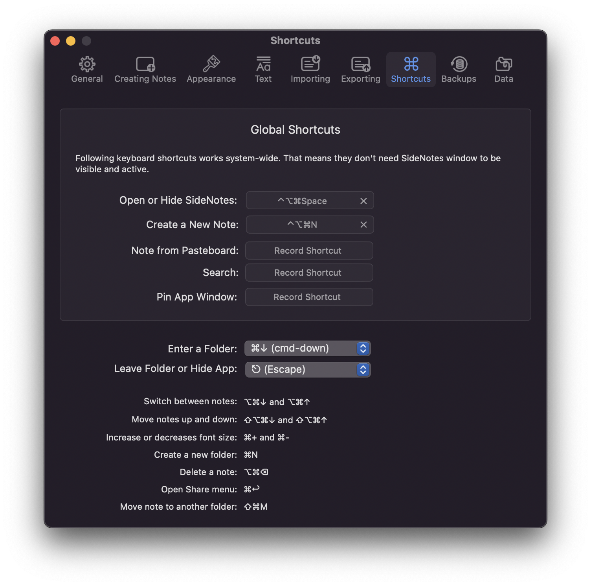Close the Shortcuts window with red button

55,41
